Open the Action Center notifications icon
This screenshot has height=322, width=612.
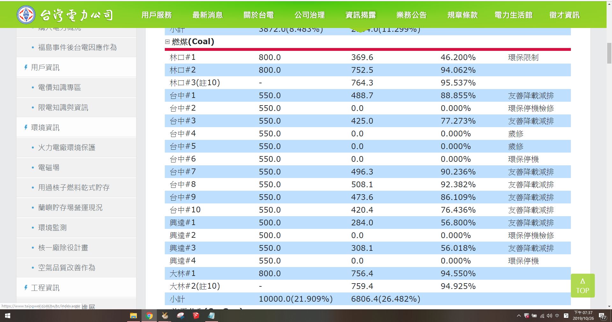[603, 316]
